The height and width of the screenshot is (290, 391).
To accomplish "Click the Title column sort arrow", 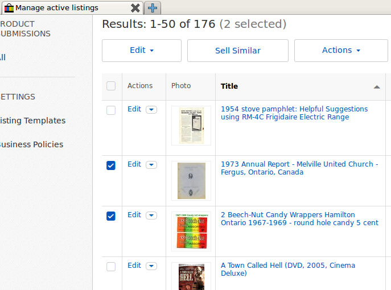I will pos(376,87).
